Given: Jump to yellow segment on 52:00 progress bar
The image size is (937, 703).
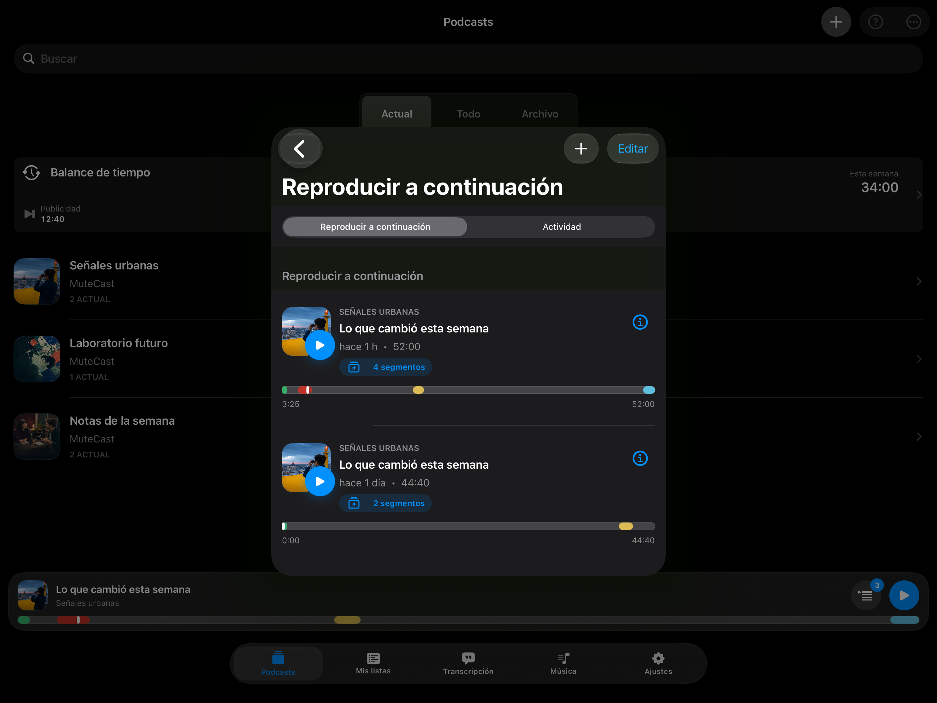Looking at the screenshot, I should coord(418,390).
